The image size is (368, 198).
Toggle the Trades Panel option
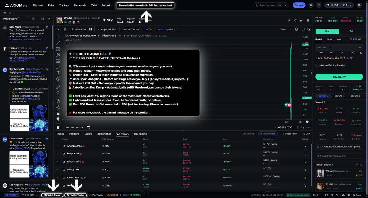tap(289, 134)
